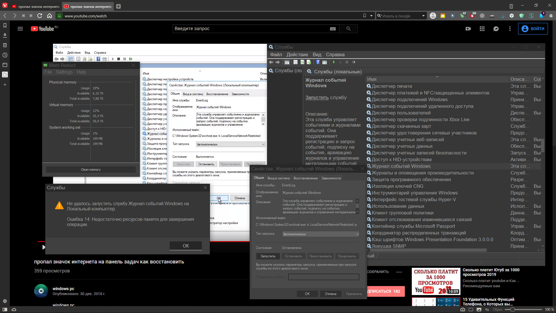Open the bookmark dropdown arrow in address bar
Image resolution: width=556 pixels, height=313 pixels.
tap(371, 16)
